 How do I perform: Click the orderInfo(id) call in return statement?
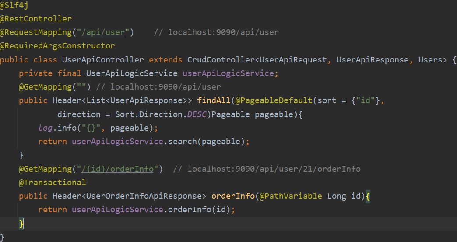click(x=199, y=209)
